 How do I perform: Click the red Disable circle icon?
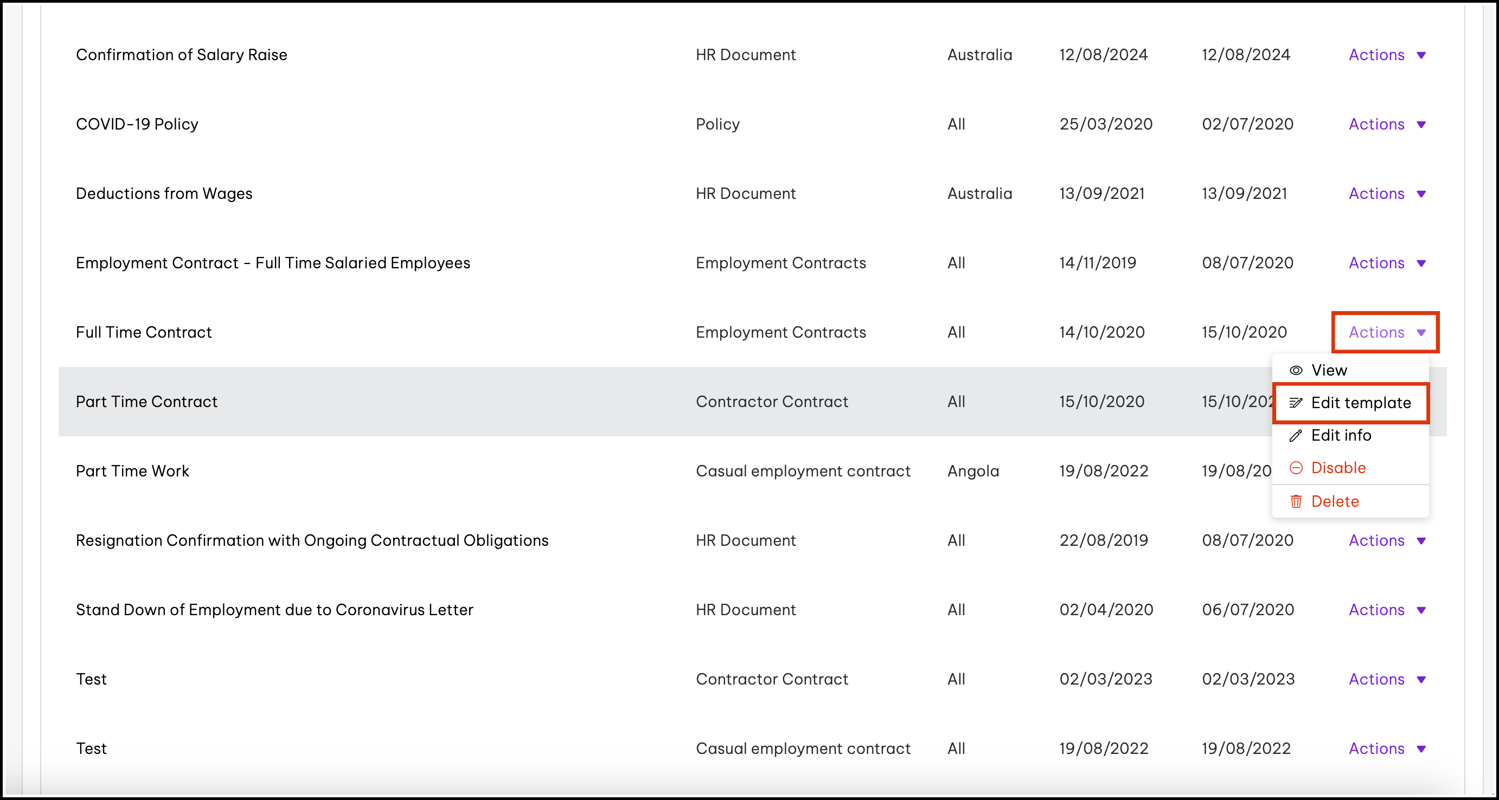(x=1296, y=468)
